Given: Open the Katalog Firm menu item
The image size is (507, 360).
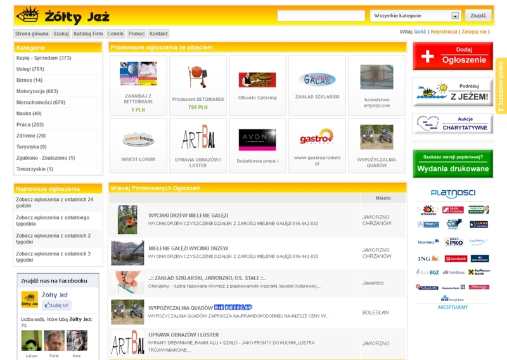Looking at the screenshot, I should pyautogui.click(x=88, y=34).
